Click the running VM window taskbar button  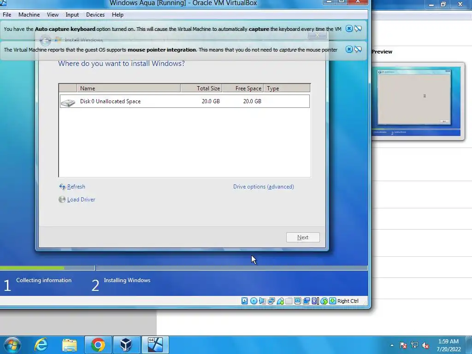tap(155, 345)
